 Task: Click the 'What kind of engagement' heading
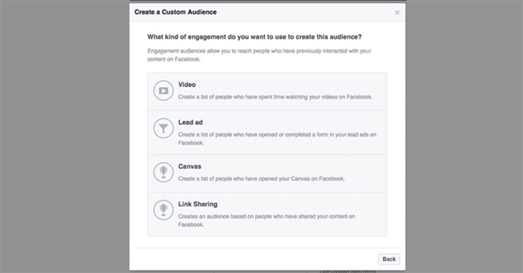(254, 37)
